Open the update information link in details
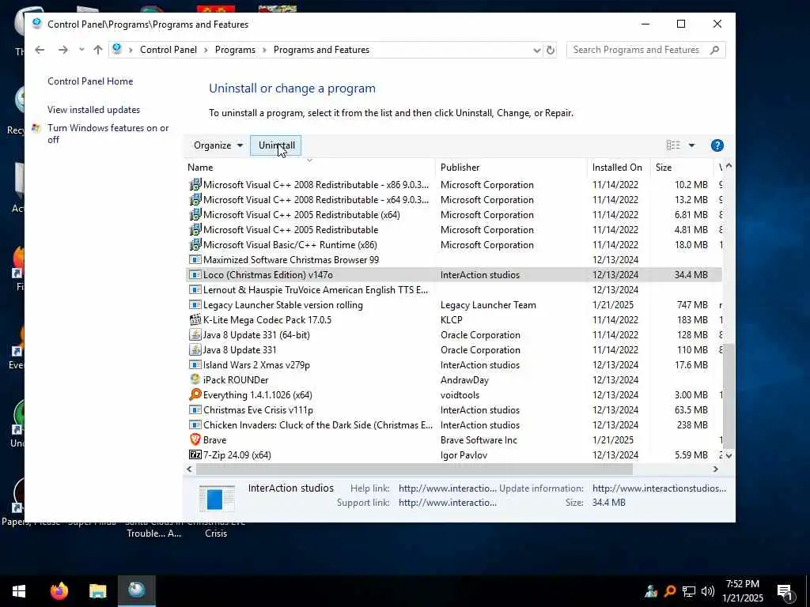Screen dimensions: 810x607 (659, 488)
